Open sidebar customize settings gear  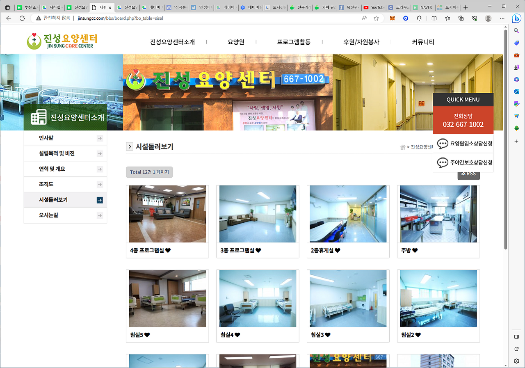click(x=517, y=361)
